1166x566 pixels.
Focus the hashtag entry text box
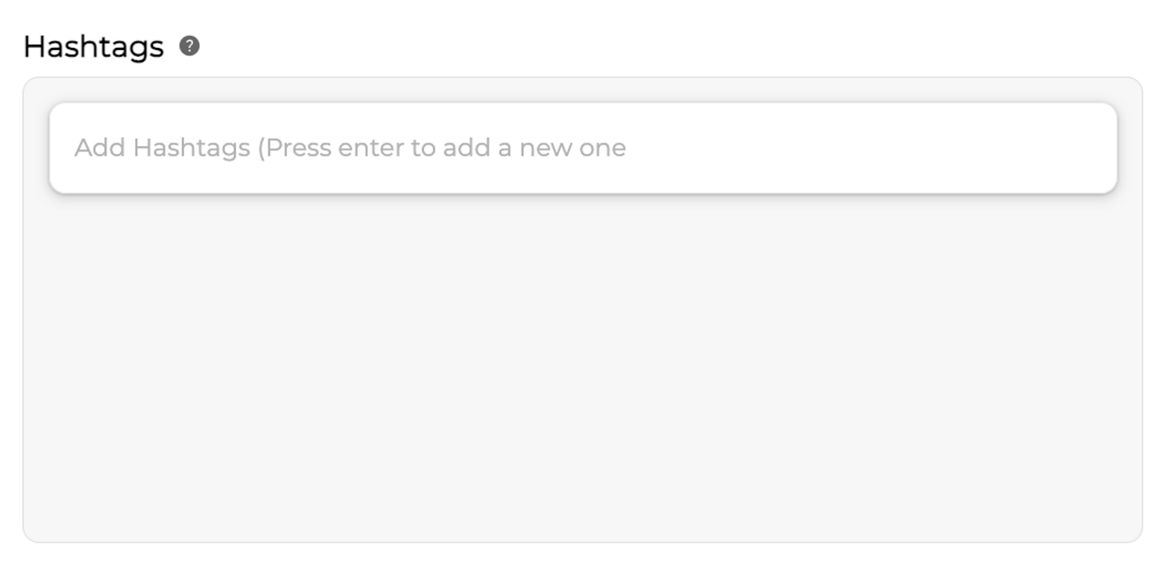click(x=583, y=148)
